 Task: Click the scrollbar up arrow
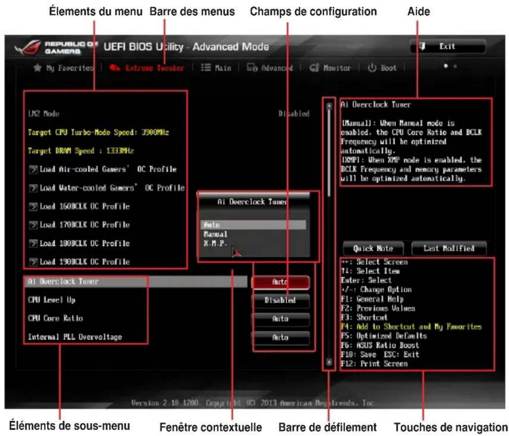pyautogui.click(x=329, y=105)
